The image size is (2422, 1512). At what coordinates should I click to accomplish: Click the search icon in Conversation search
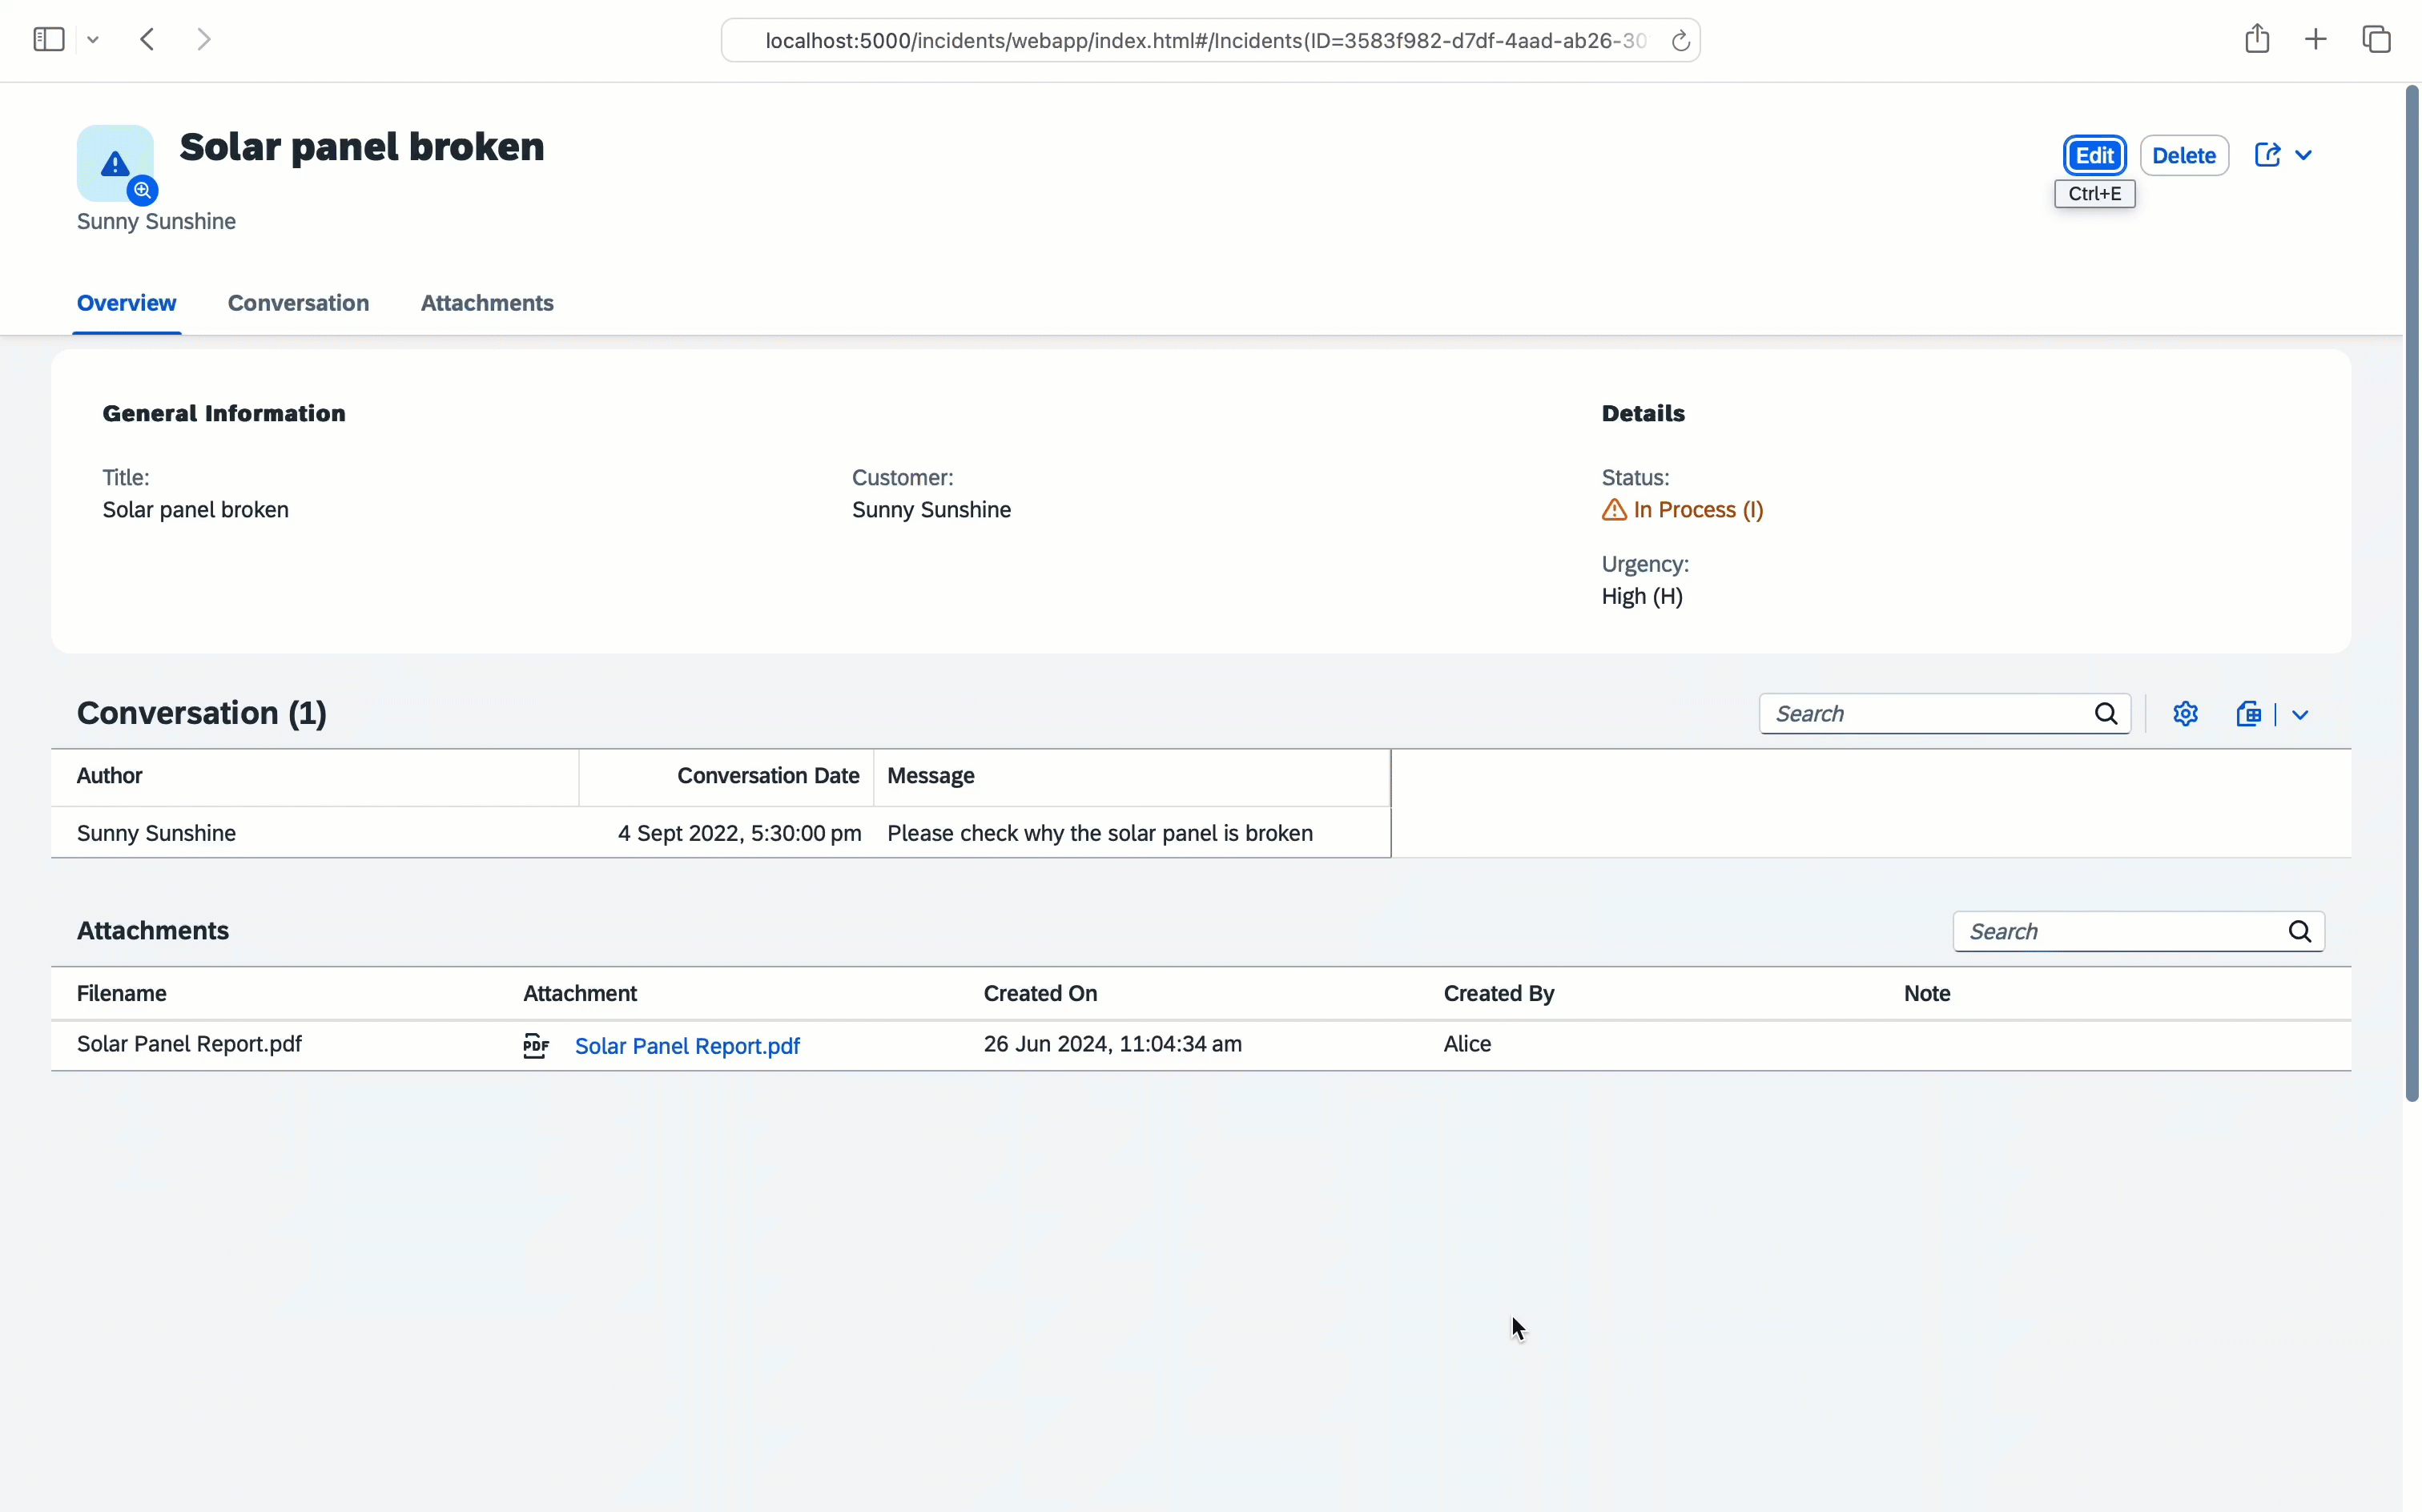(x=2106, y=714)
